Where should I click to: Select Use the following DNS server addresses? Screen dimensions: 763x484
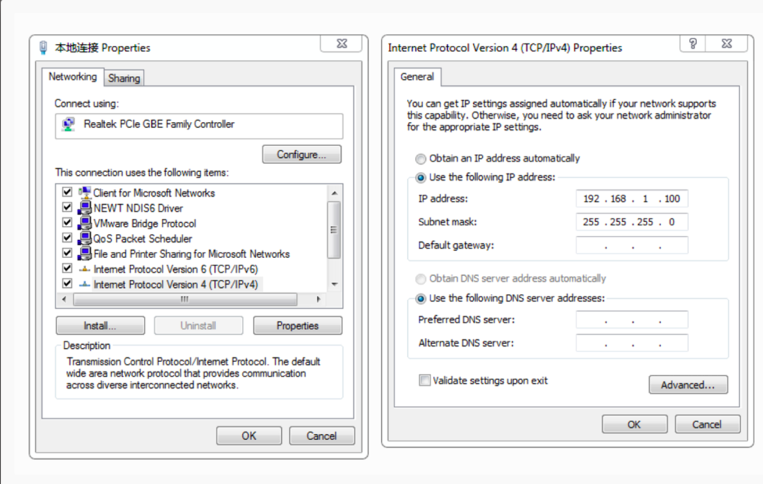pos(420,299)
